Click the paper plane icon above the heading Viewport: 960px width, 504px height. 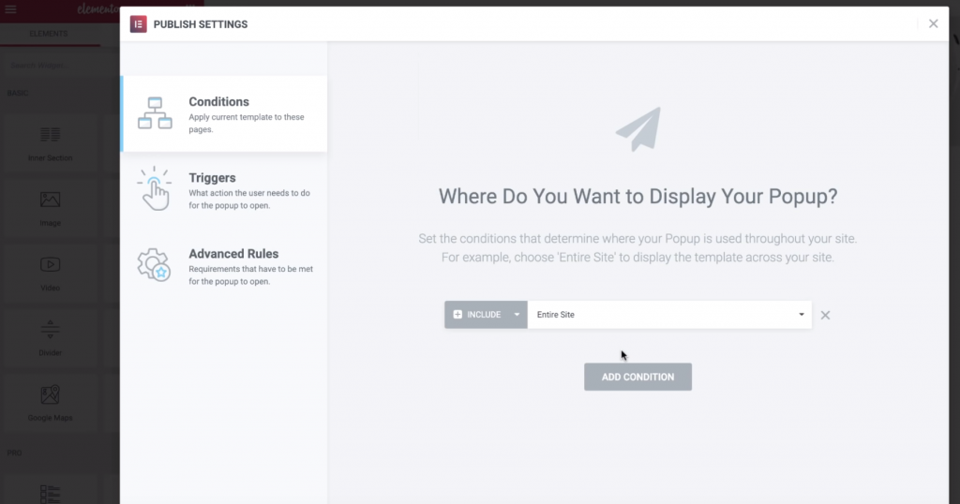637,129
